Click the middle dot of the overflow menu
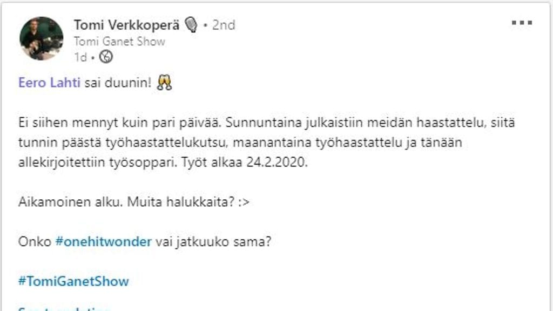This screenshot has height=311, width=553. tap(522, 23)
